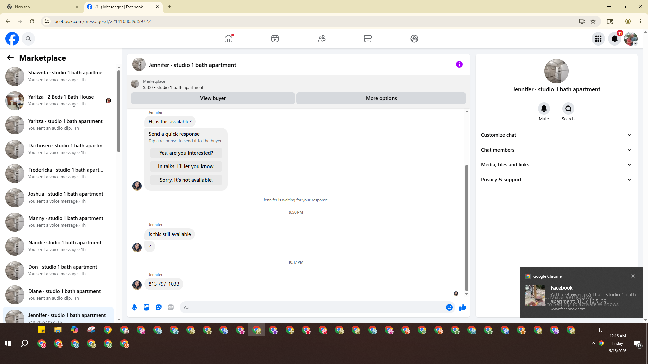Open Windows taskbar search
The width and height of the screenshot is (648, 364).
24,343
